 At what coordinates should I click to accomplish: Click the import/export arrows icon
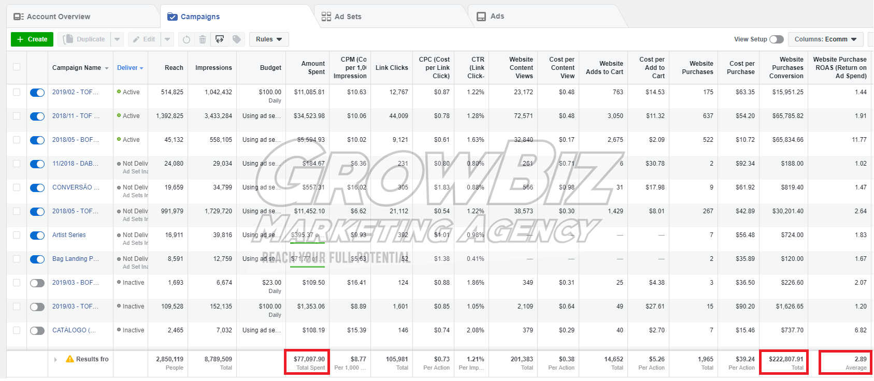220,39
